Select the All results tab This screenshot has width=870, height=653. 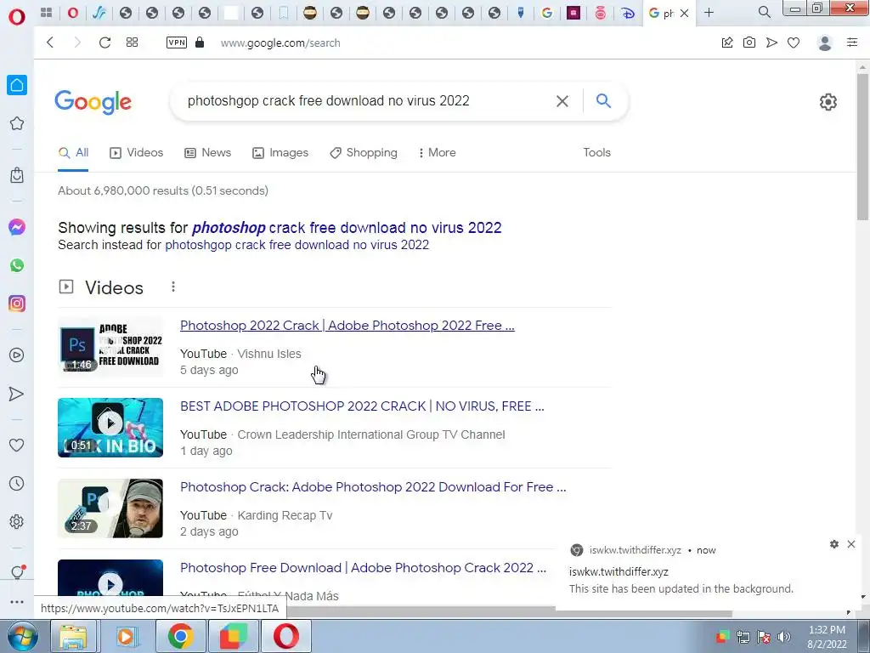tap(73, 153)
